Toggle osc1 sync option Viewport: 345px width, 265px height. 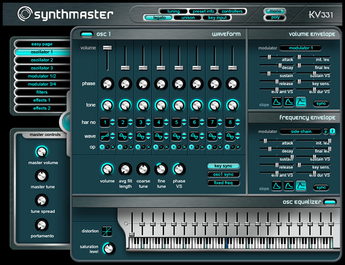coord(223,174)
